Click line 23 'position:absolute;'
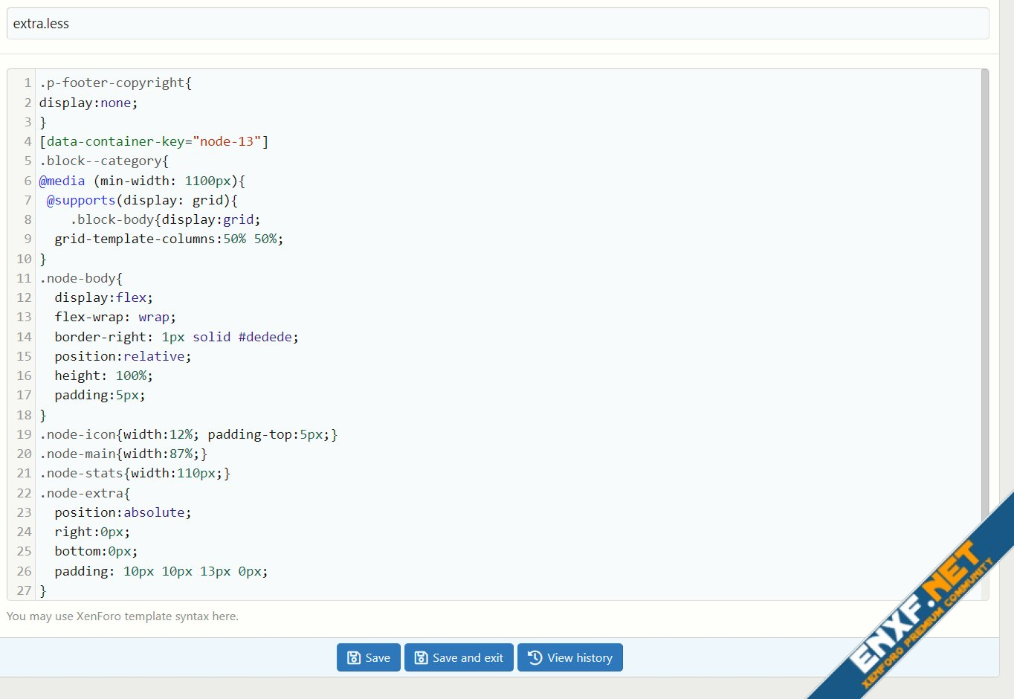This screenshot has width=1014, height=699. (x=123, y=512)
